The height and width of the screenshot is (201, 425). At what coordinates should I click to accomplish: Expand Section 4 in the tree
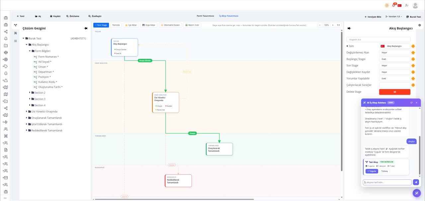(x=30, y=105)
